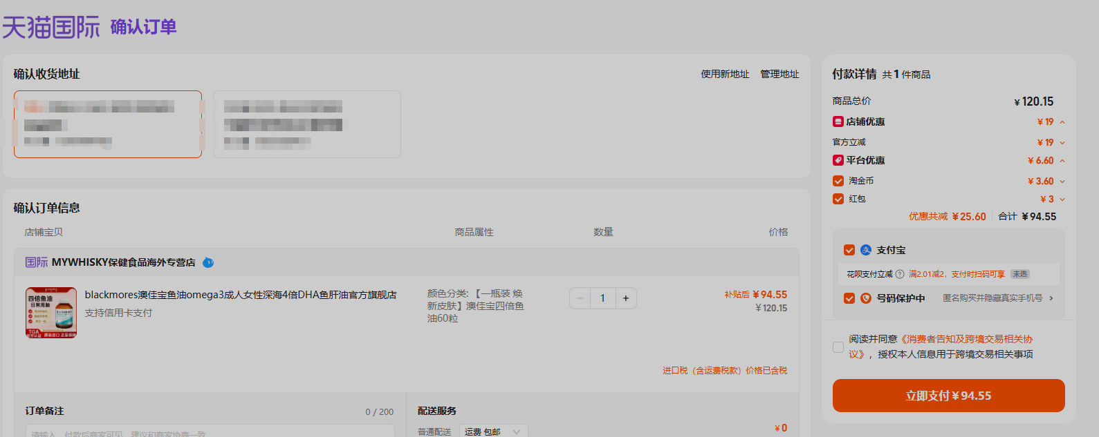Image resolution: width=1099 pixels, height=437 pixels.
Task: Collapse the 店铺优惠 section chevron
Action: click(x=1062, y=122)
